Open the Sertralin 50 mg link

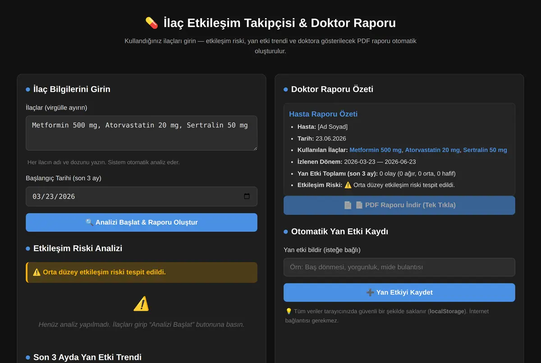point(485,150)
